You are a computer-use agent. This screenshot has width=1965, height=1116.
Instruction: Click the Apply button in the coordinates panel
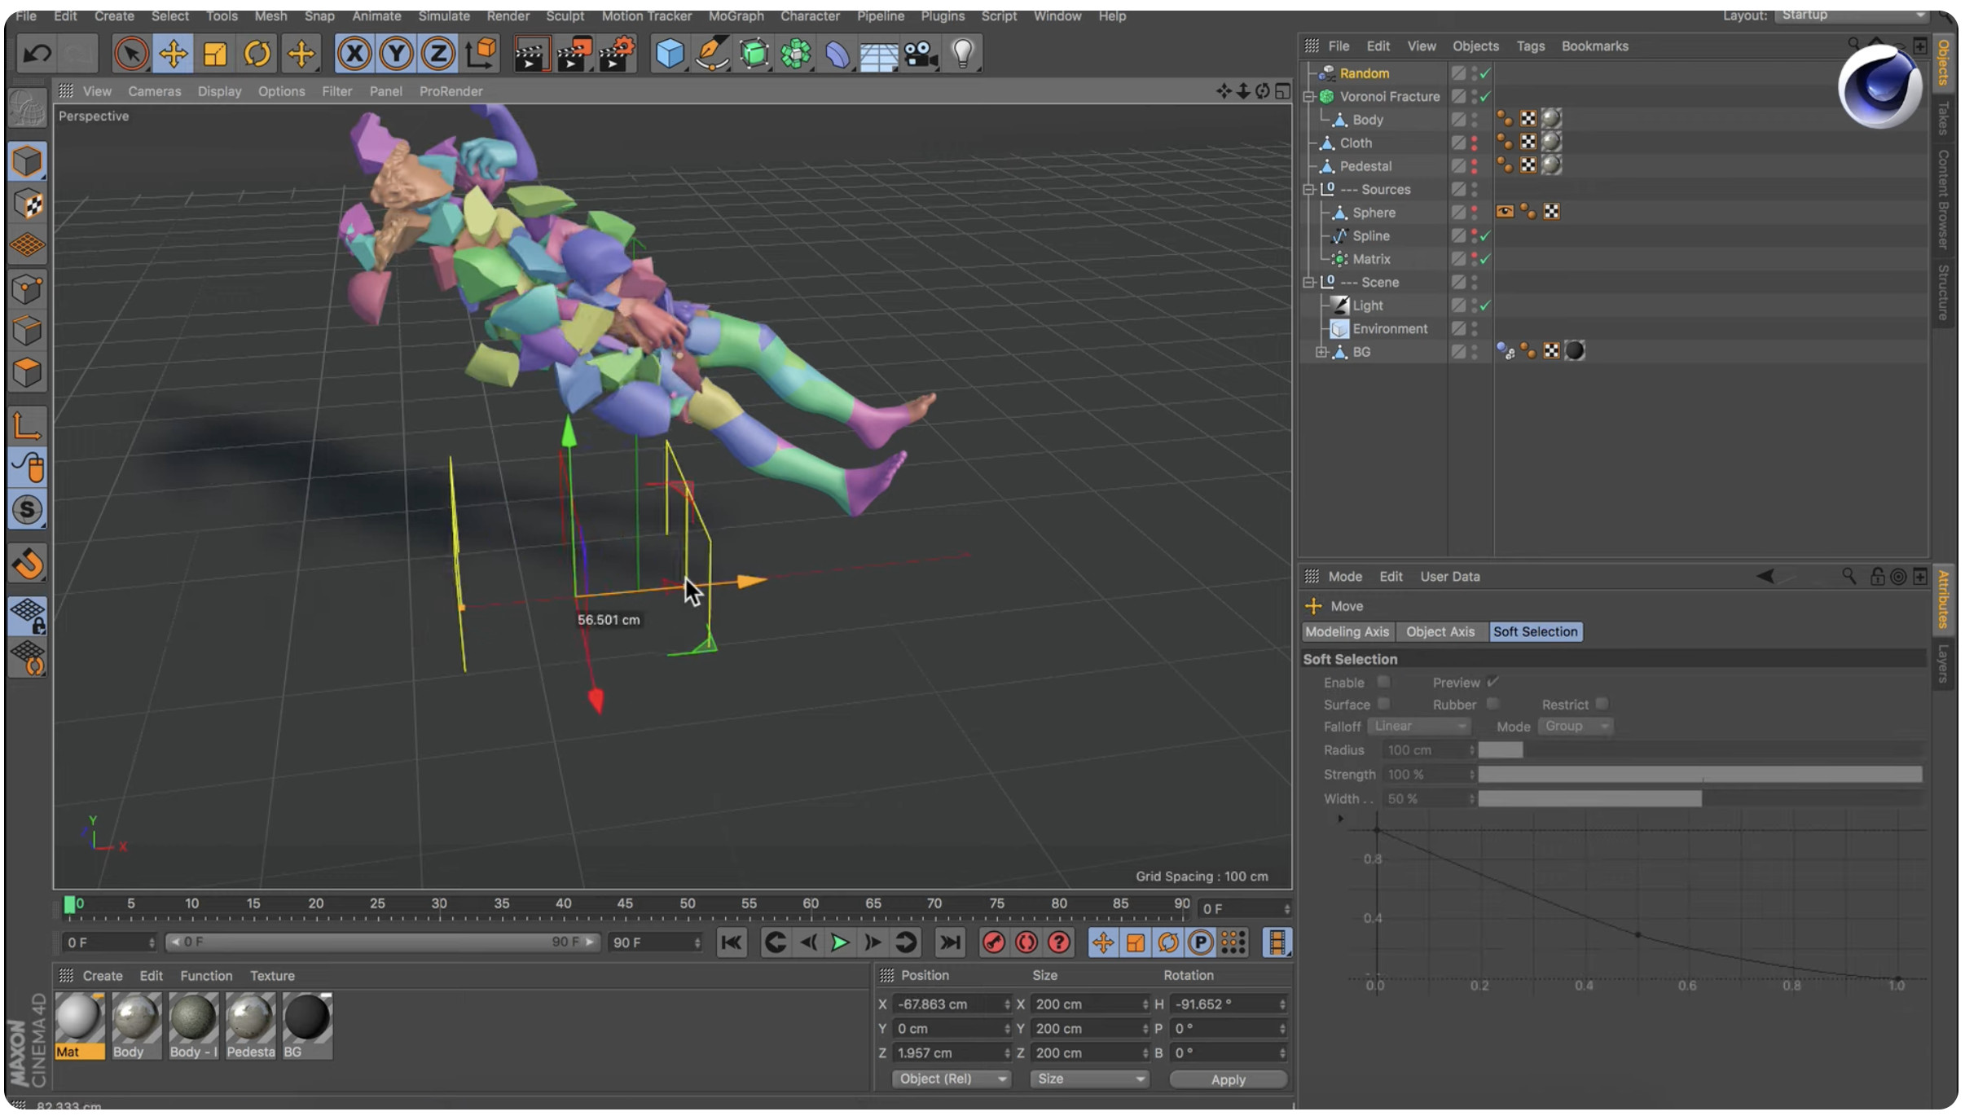pos(1228,1079)
